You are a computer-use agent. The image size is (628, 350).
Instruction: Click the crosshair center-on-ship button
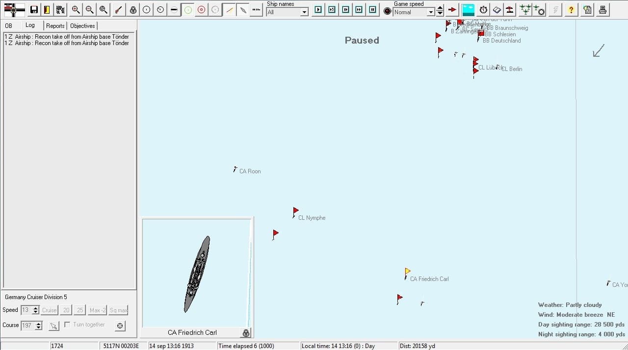(120, 326)
